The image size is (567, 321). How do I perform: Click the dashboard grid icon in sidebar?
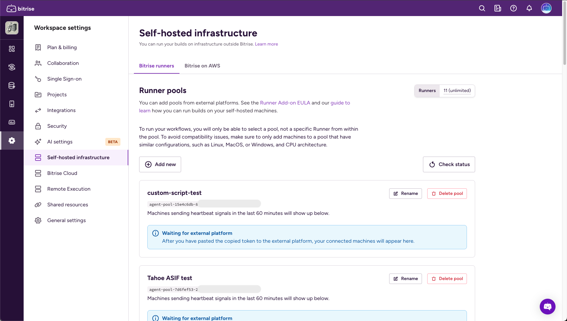tap(12, 49)
